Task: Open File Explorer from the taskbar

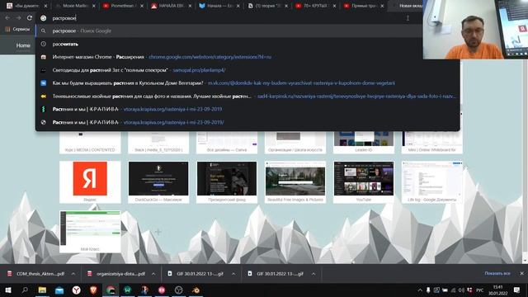Action: point(42,290)
